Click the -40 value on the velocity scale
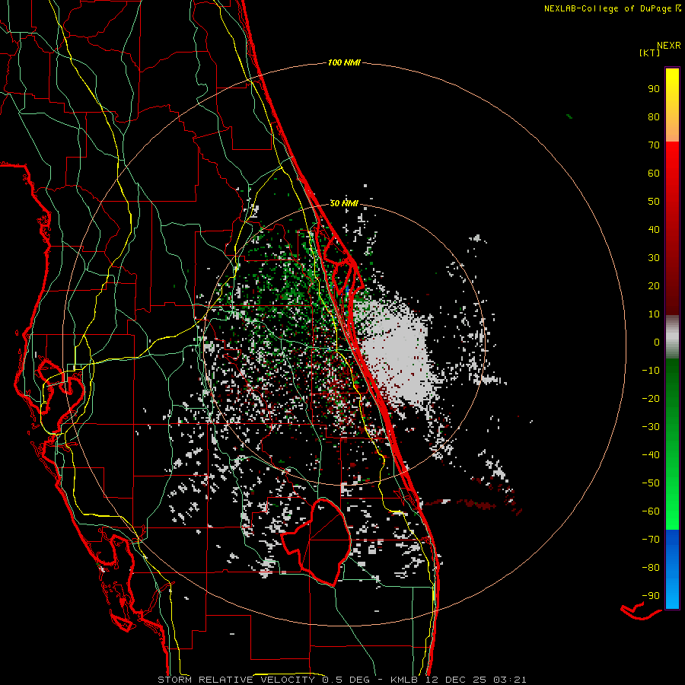This screenshot has width=685, height=685. click(x=651, y=455)
